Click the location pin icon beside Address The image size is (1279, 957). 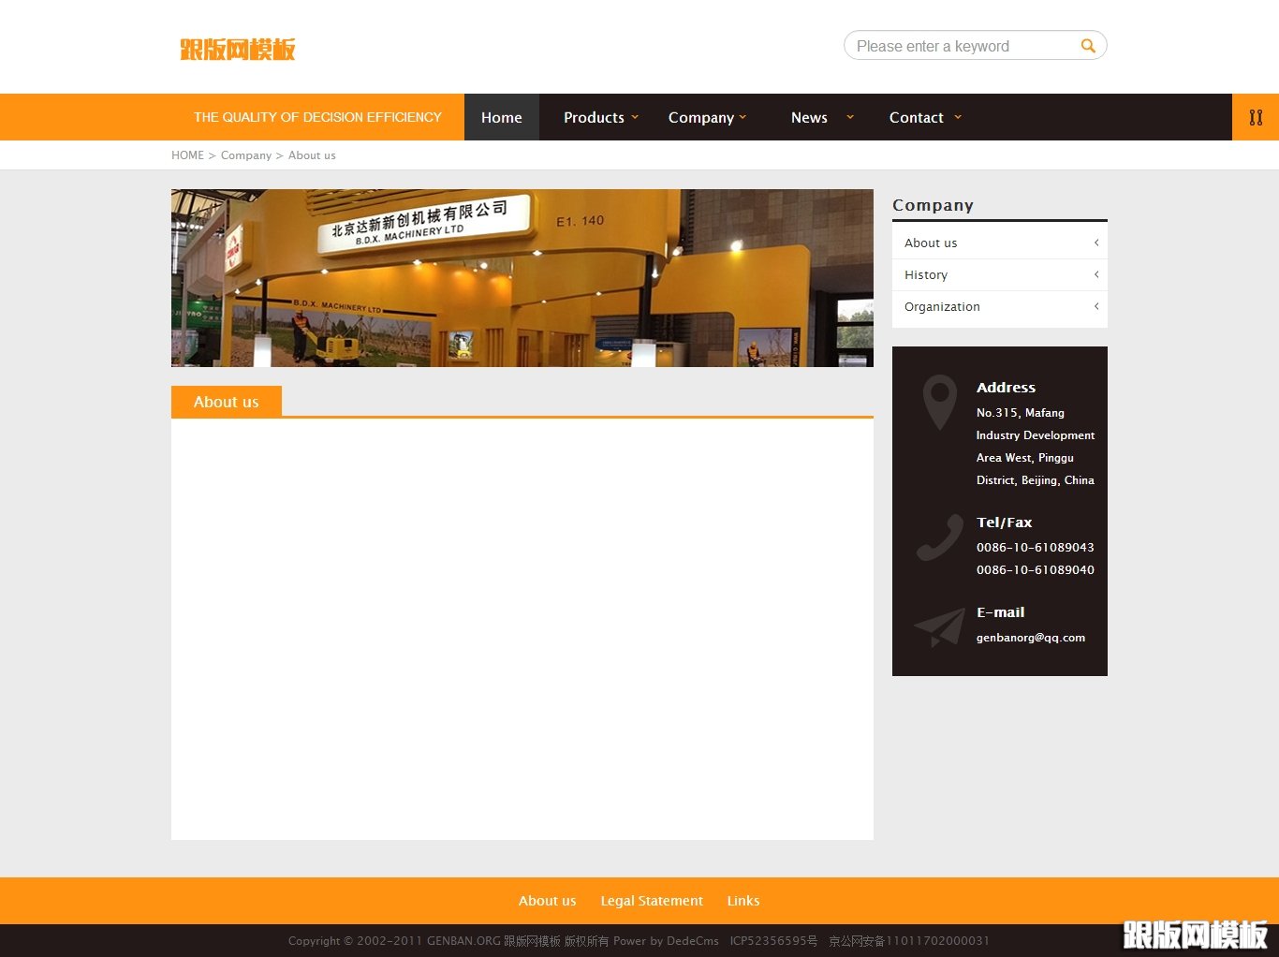click(939, 403)
